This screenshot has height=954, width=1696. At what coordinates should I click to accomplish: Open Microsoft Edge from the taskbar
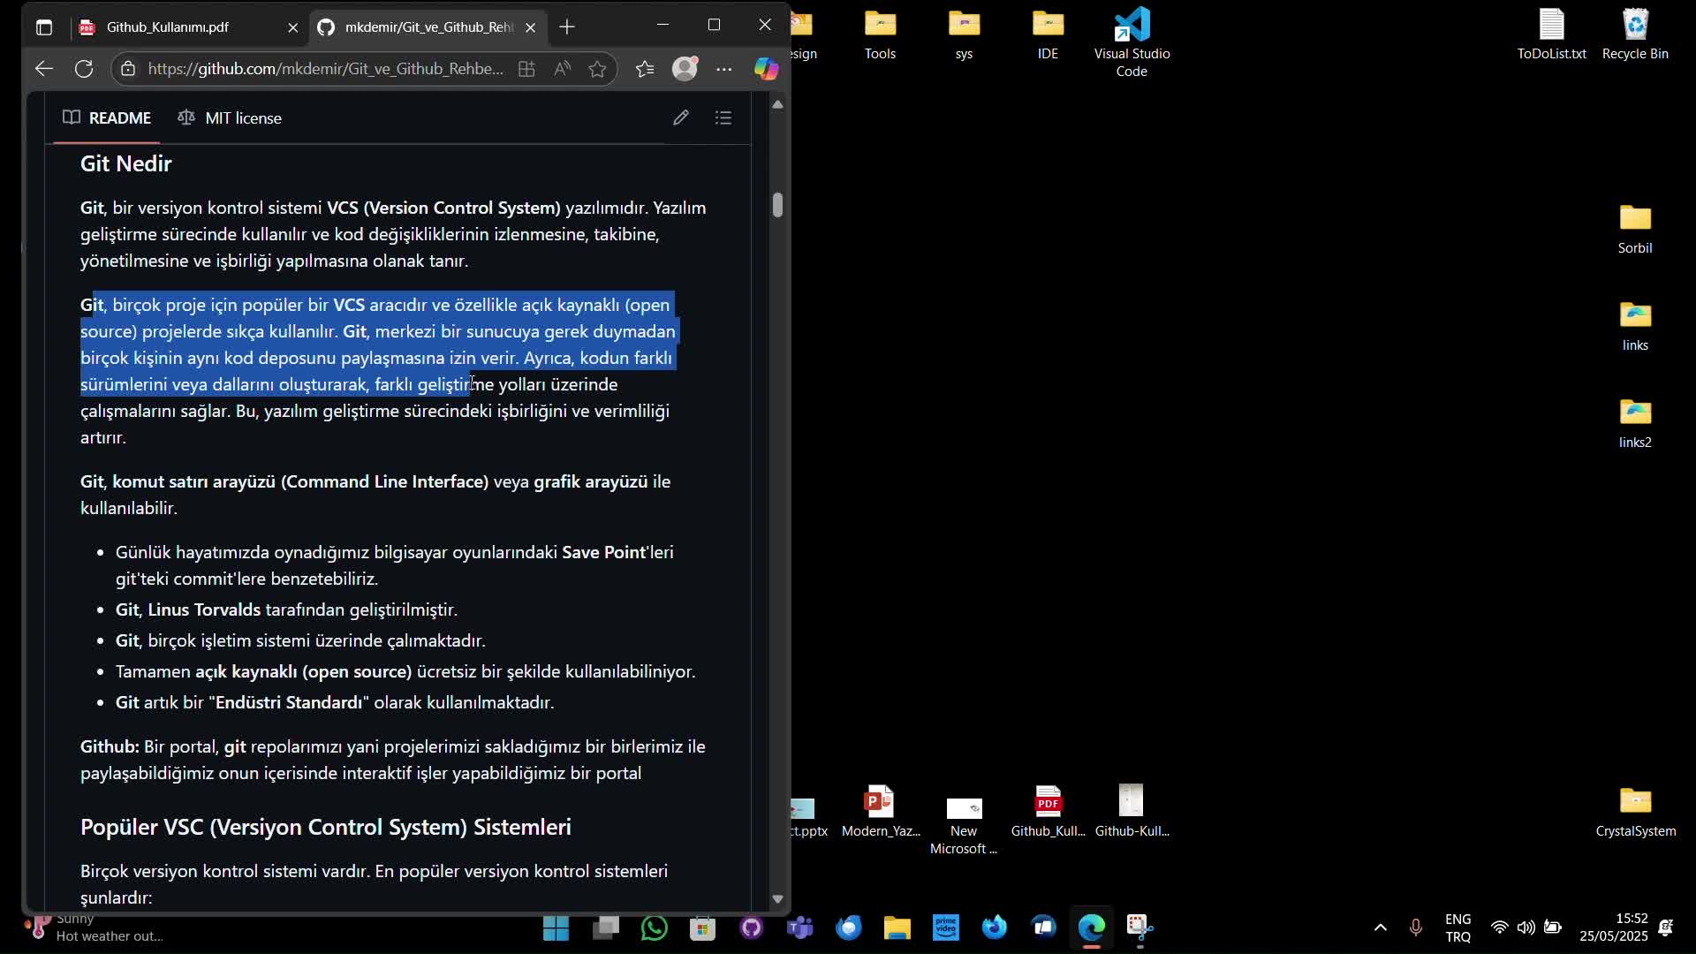pyautogui.click(x=1092, y=927)
